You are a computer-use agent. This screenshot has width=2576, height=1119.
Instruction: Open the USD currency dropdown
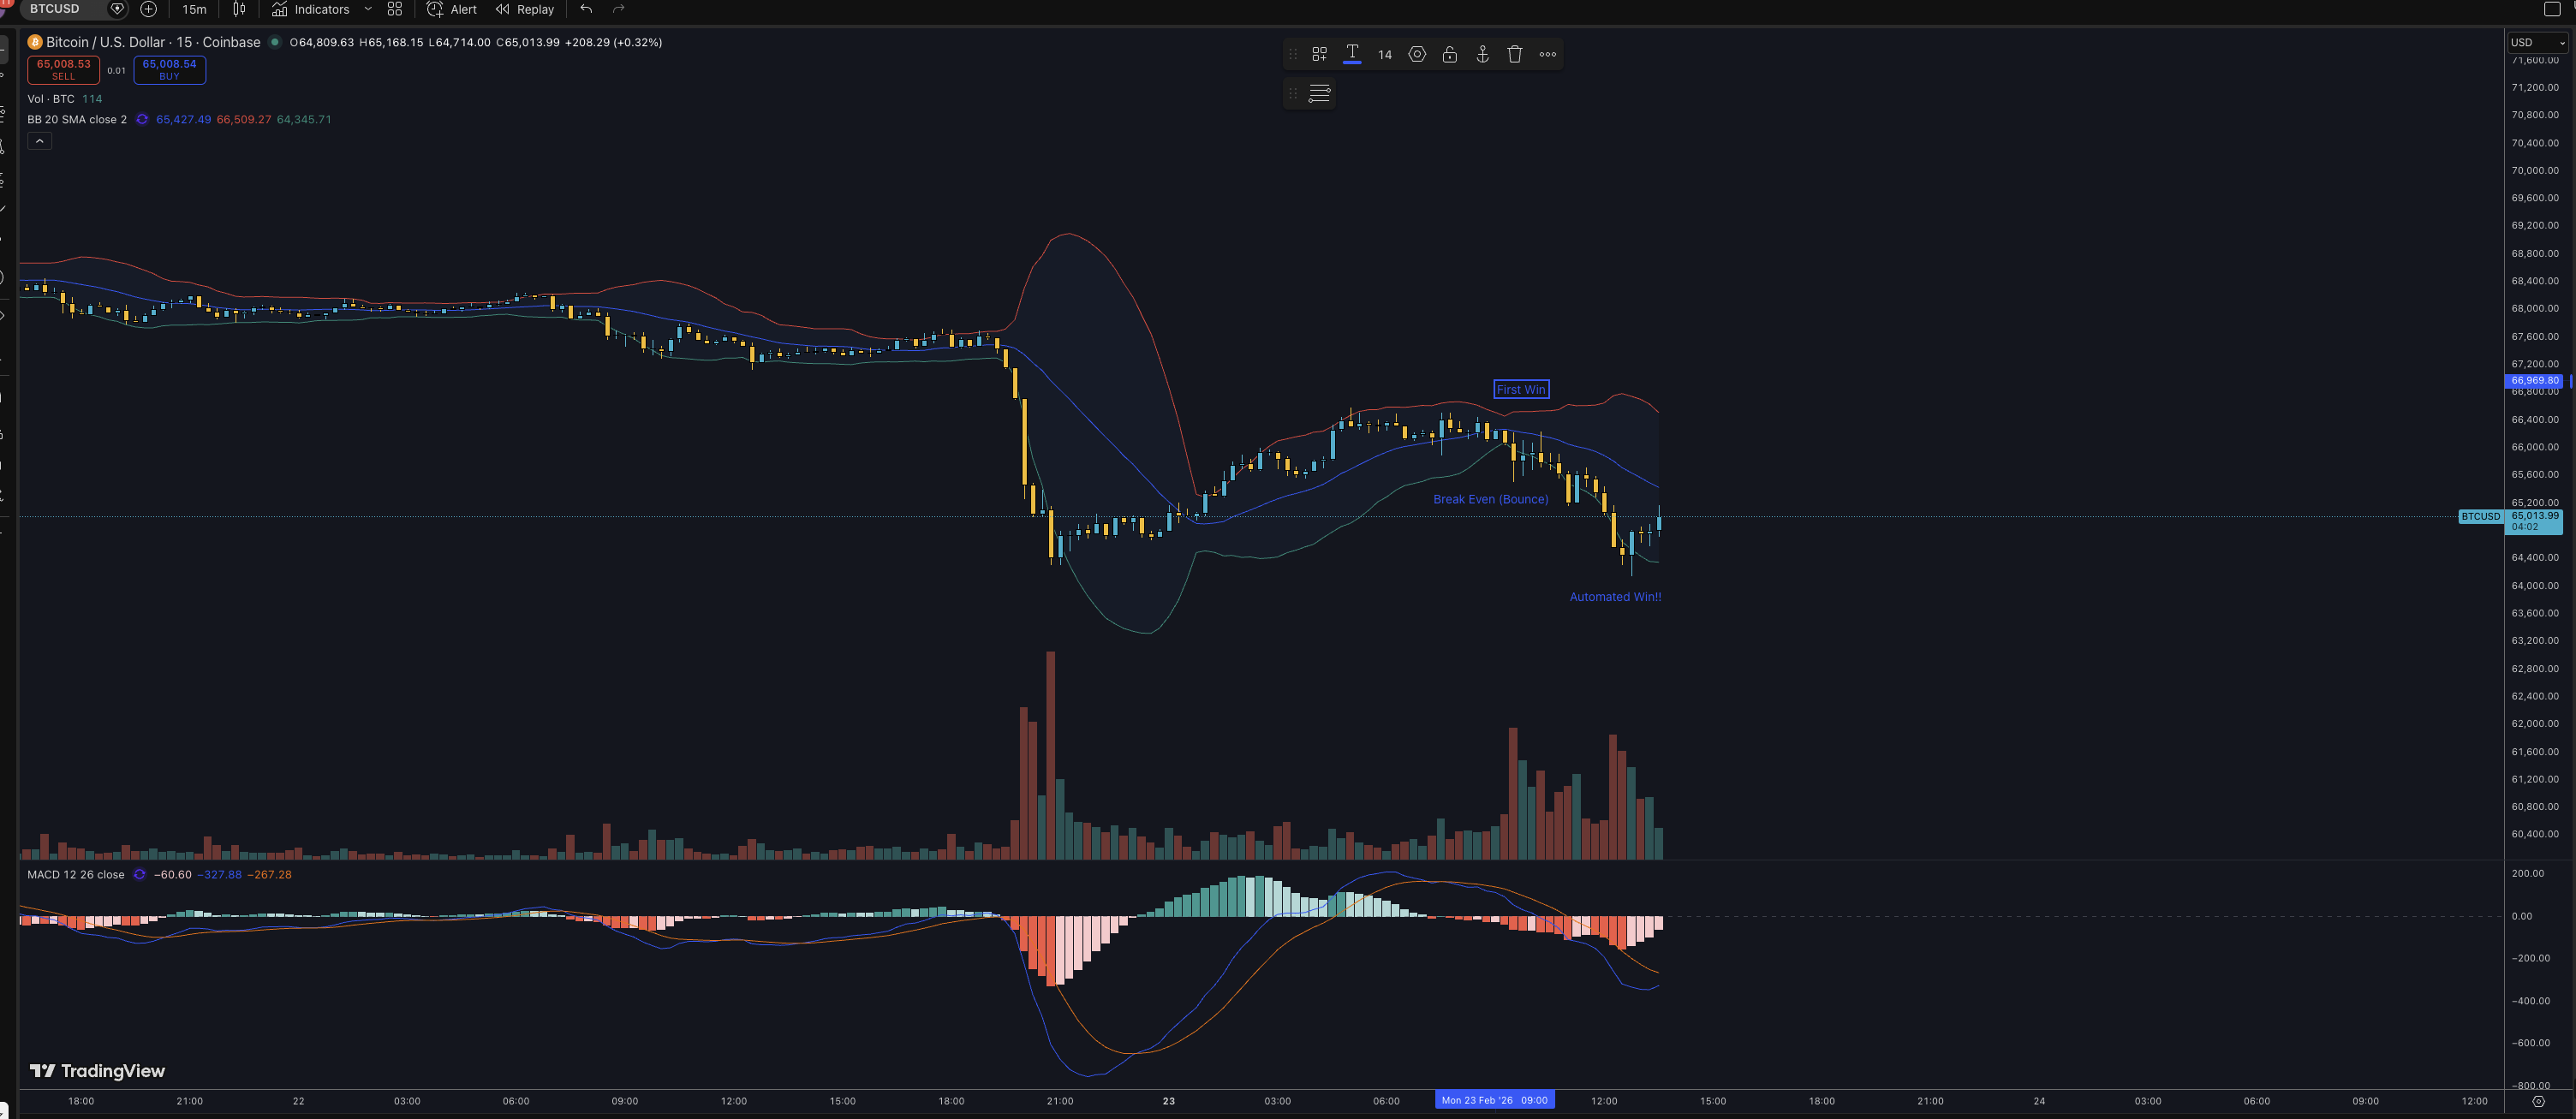point(2536,42)
